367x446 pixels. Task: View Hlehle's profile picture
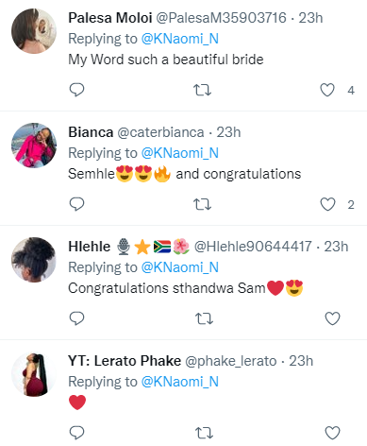coord(34,260)
